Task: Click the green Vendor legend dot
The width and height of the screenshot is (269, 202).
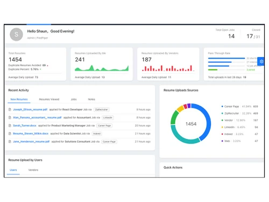Action: (222, 120)
